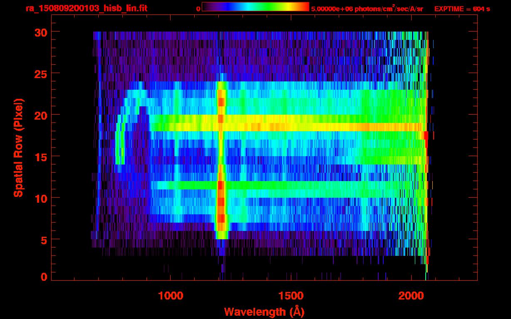Click the x-axis tick label 1000
Viewport: 511px width, 319px height.
(171, 296)
